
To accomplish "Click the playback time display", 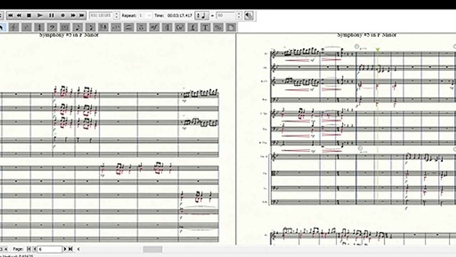I will coord(180,15).
